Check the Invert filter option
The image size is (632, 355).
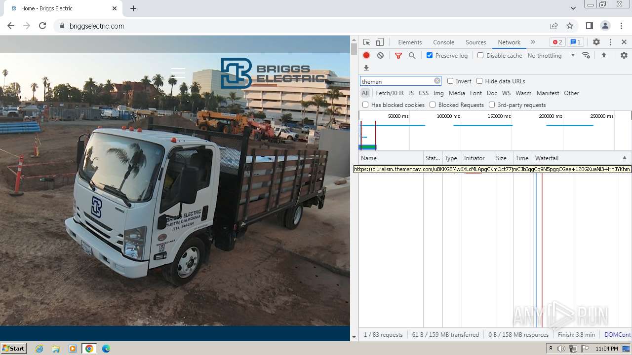tap(450, 81)
